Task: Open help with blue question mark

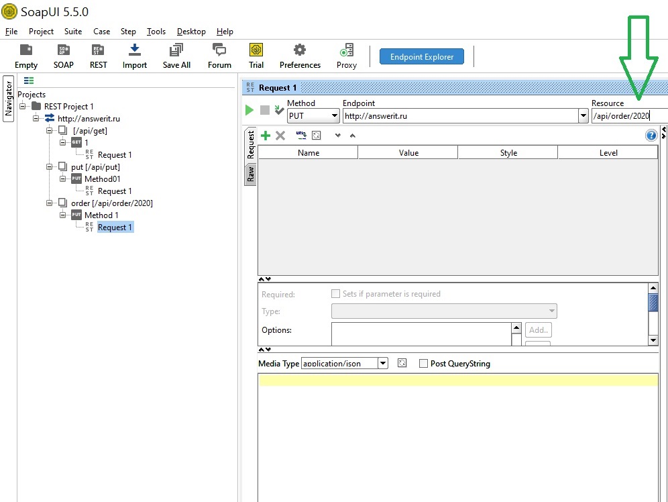Action: click(651, 136)
